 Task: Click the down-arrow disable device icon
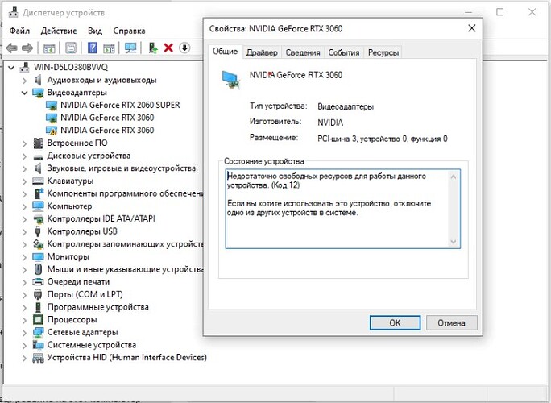(x=184, y=48)
